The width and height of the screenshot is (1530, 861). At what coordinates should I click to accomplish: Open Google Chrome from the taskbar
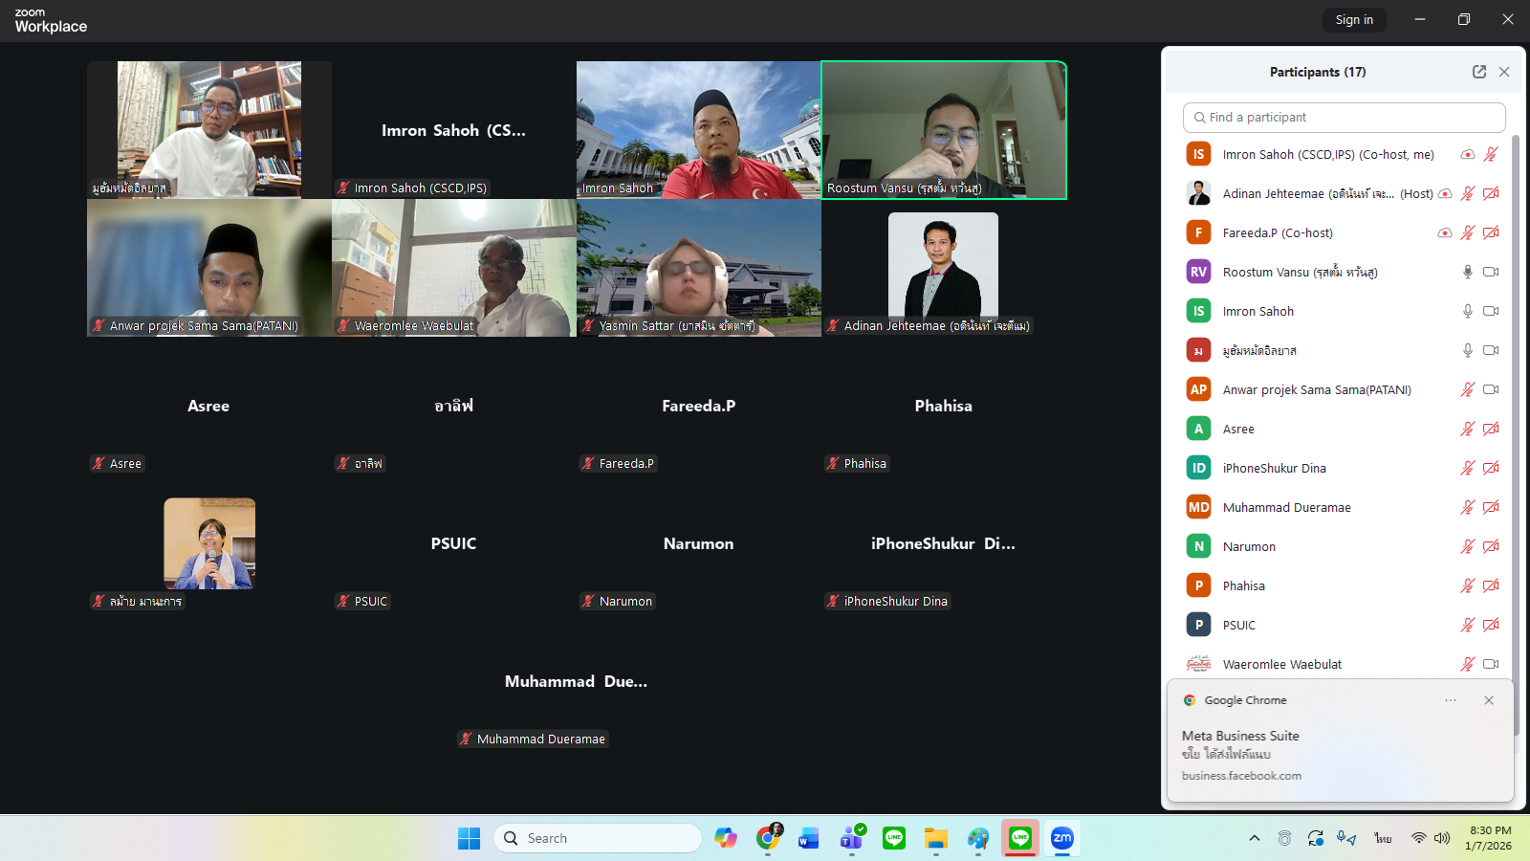768,838
